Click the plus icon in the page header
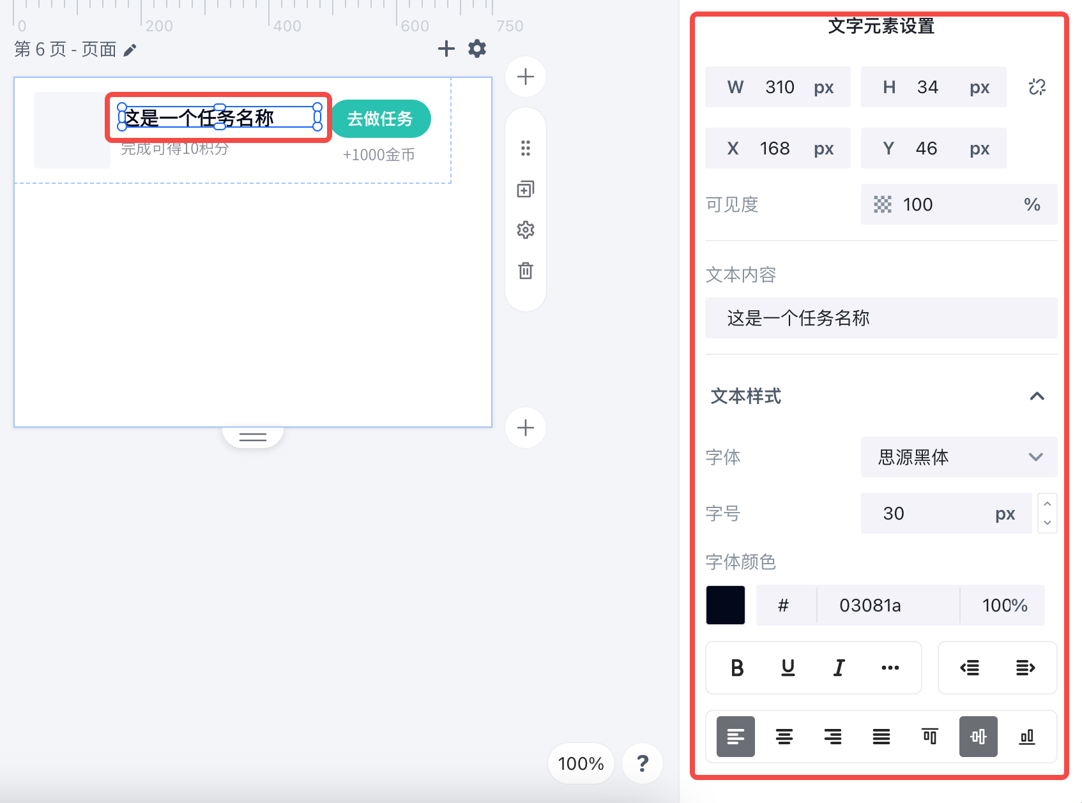This screenshot has height=803, width=1082. point(446,49)
